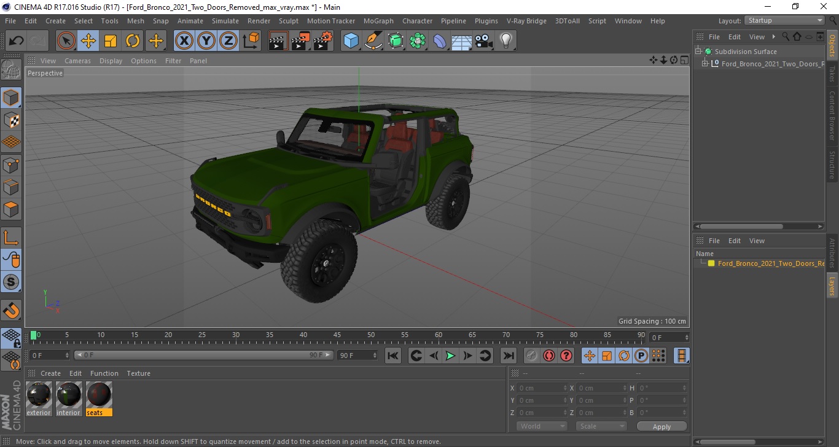Switch to Points mode
The image size is (839, 447).
coord(11,165)
